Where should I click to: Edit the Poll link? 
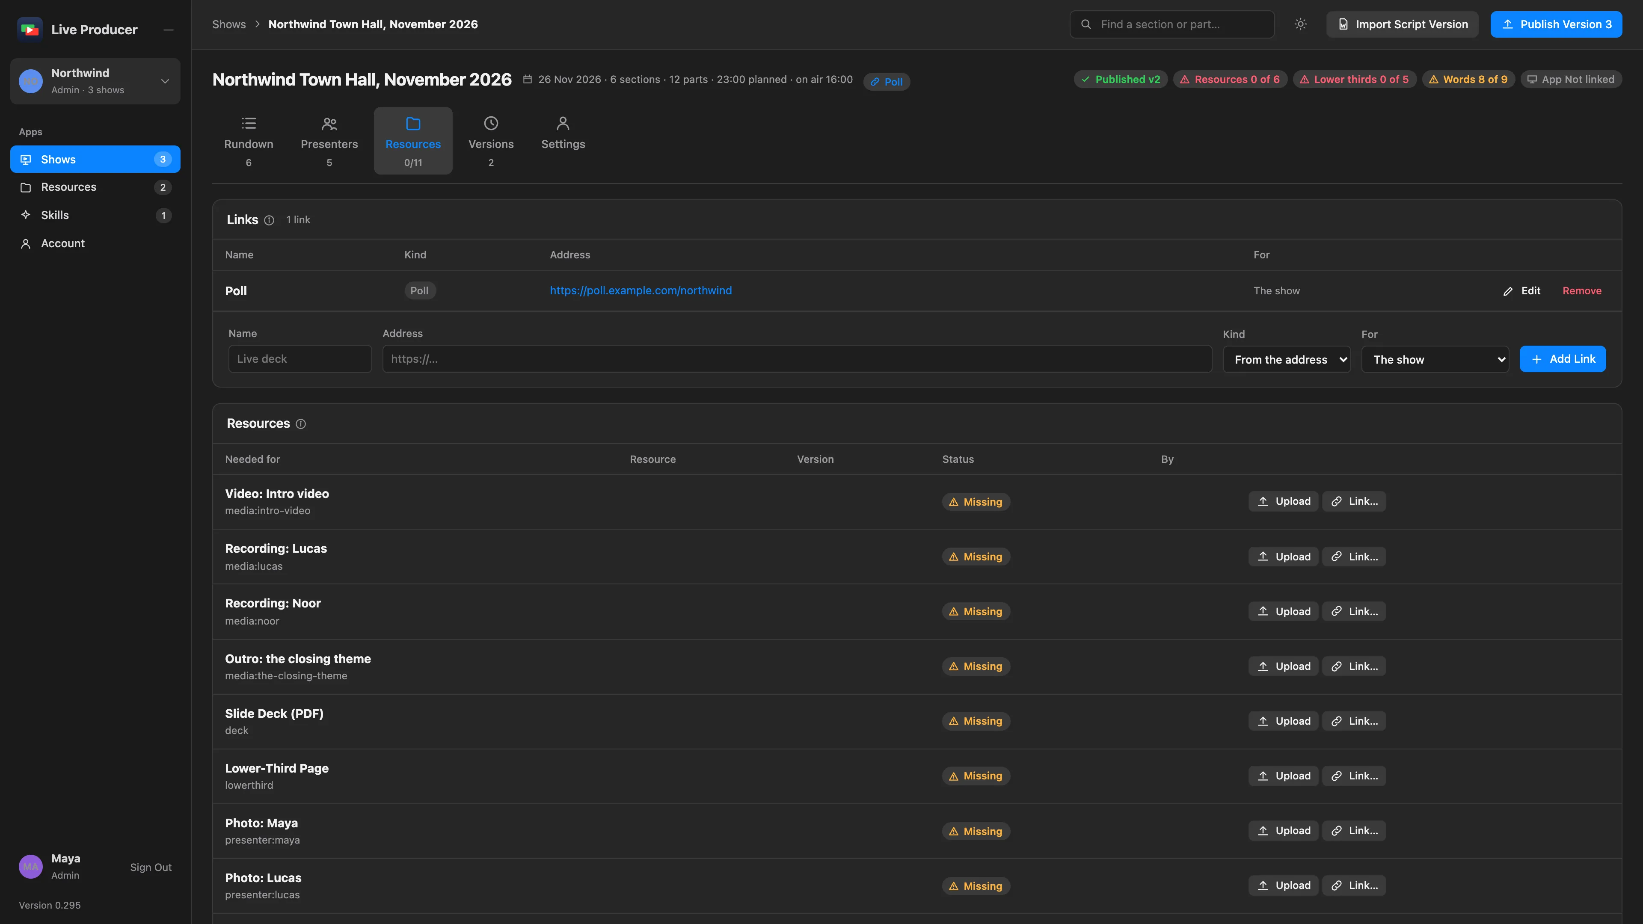click(1521, 291)
